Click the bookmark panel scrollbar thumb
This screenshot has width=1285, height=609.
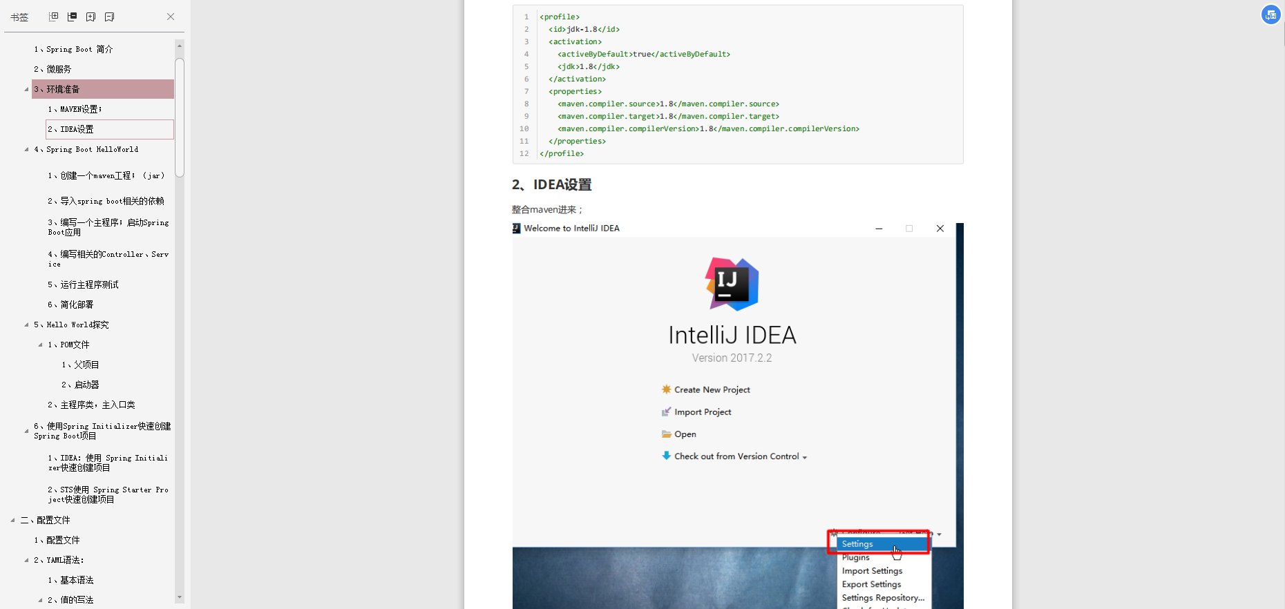coord(180,117)
